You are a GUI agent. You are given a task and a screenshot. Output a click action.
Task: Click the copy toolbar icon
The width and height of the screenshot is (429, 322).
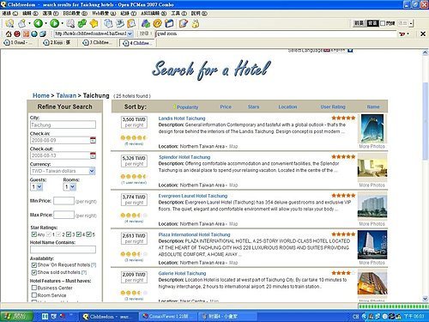click(108, 23)
